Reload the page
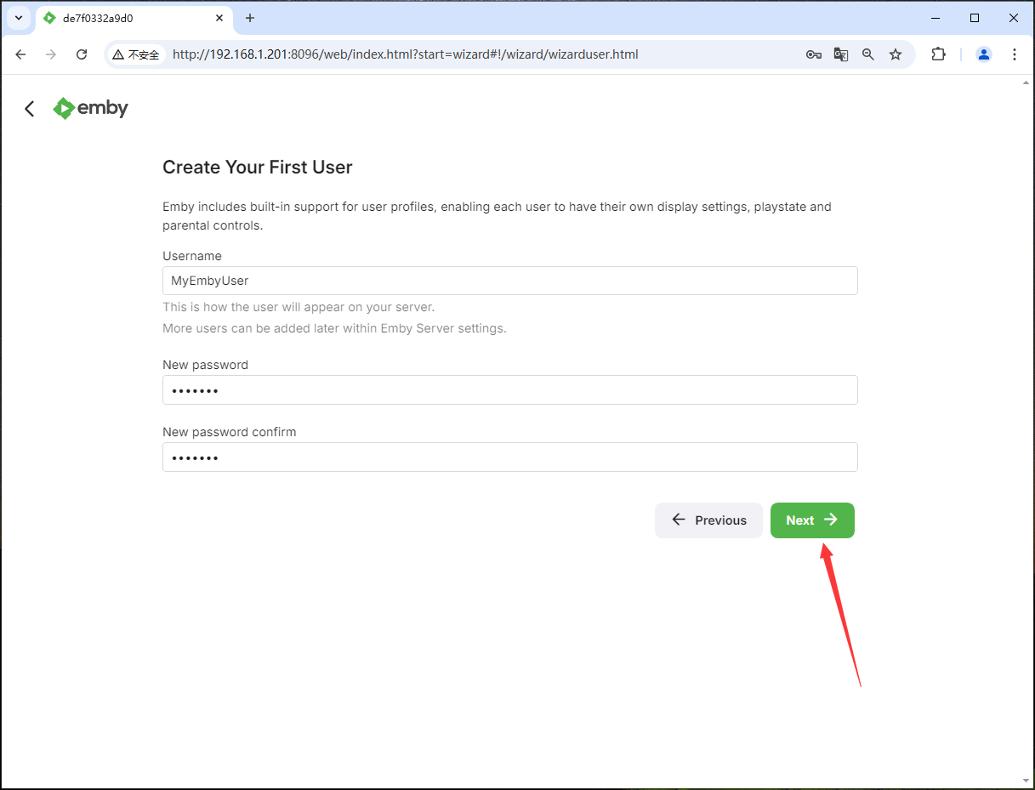 [82, 54]
